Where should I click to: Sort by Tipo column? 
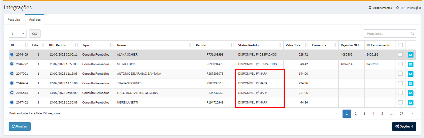111,45
